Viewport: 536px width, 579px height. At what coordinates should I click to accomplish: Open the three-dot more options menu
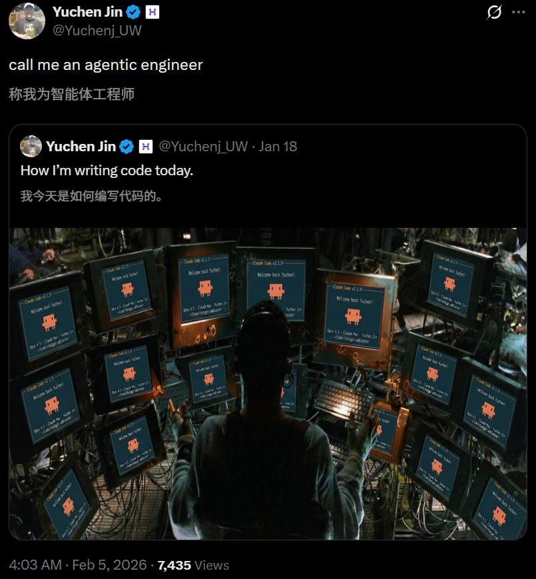point(518,12)
